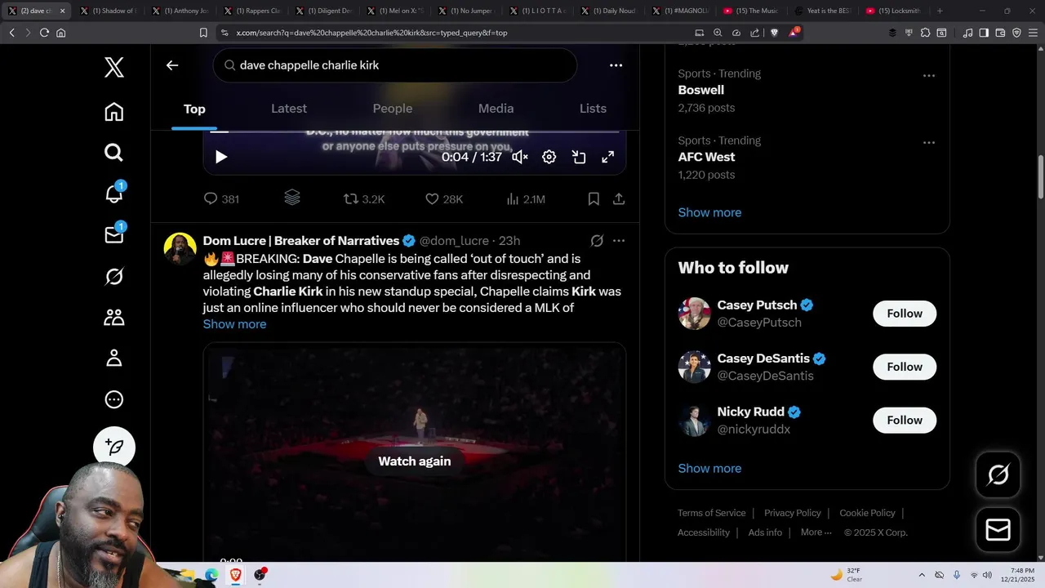Click the Grok icon on Dom Lucre's post
Viewport: 1045px width, 588px height.
[x=597, y=241]
